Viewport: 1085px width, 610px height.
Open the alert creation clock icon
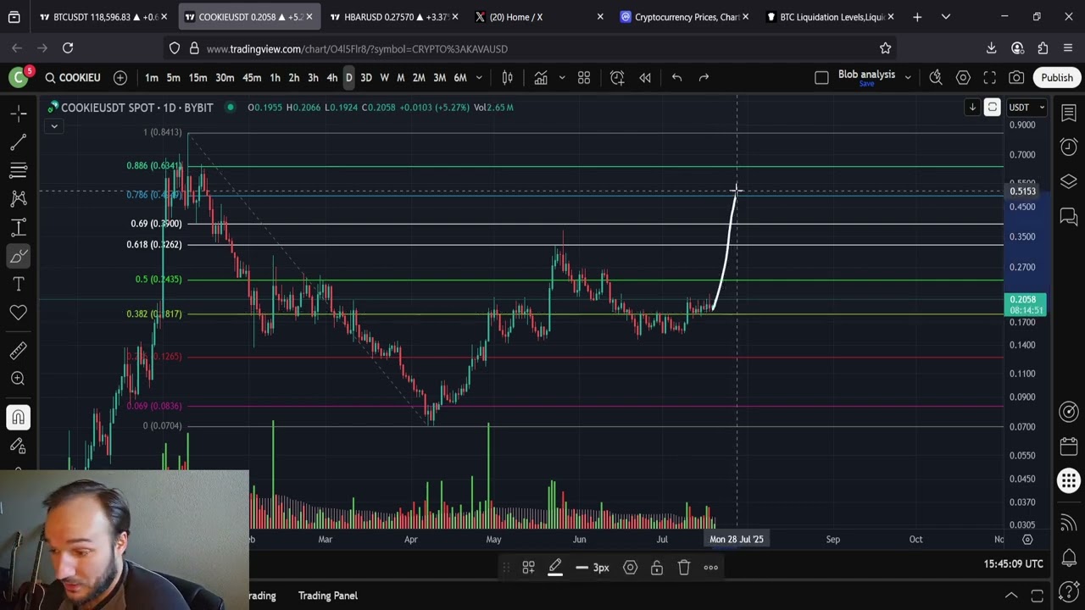tap(617, 78)
